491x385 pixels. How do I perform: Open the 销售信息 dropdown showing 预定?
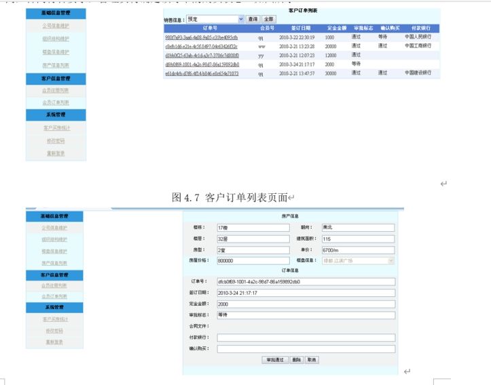coord(215,19)
